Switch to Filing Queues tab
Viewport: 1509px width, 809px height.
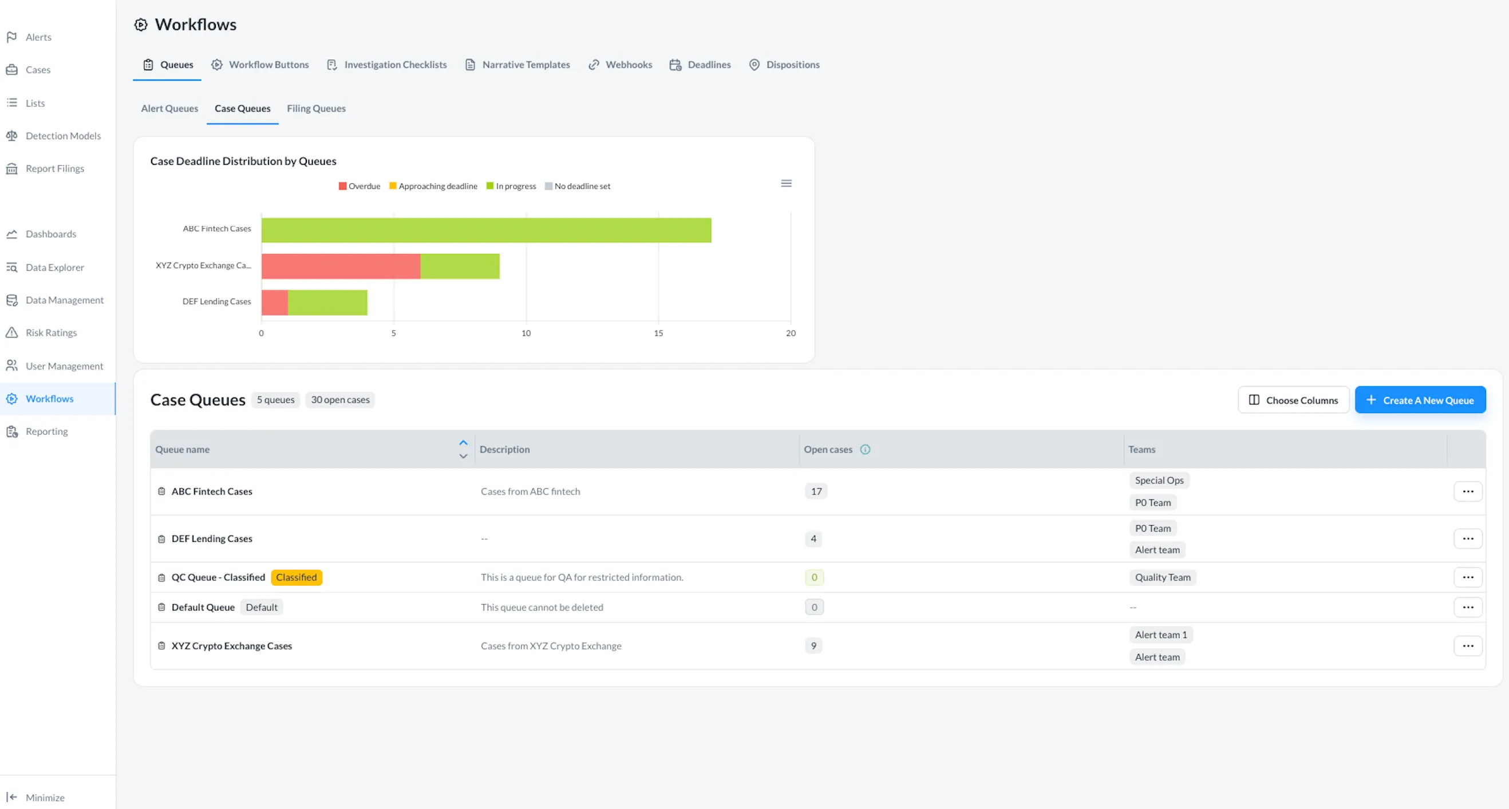pyautogui.click(x=316, y=108)
